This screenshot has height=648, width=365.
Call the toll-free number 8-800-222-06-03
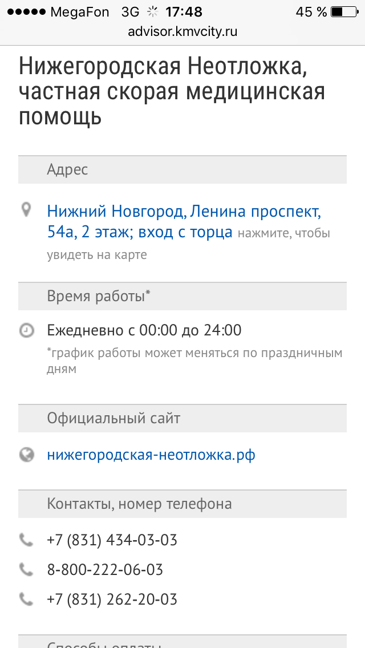[x=105, y=569]
